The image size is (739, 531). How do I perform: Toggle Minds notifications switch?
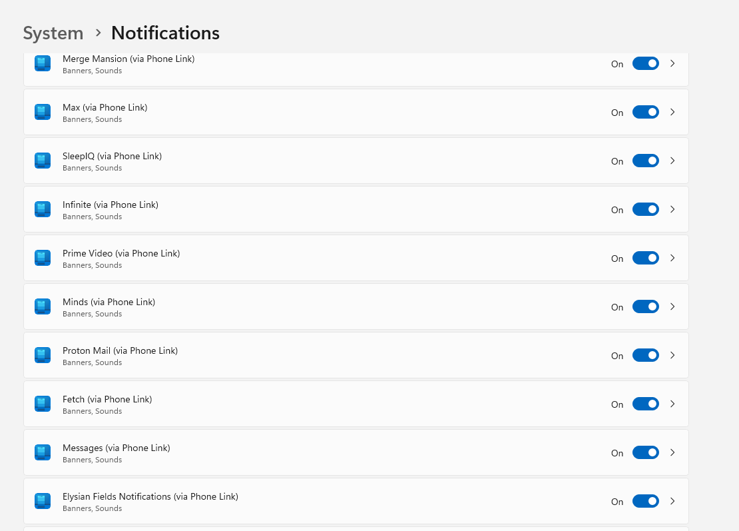pyautogui.click(x=645, y=306)
